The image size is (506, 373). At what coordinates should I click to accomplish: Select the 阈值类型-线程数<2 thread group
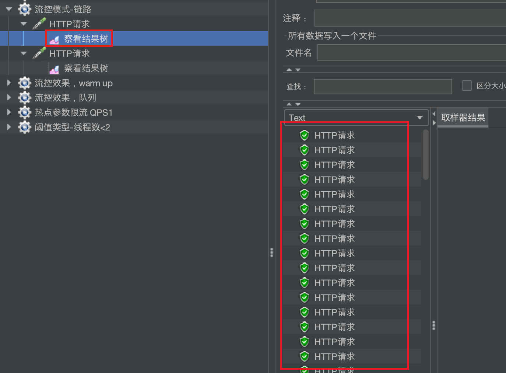tap(72, 127)
